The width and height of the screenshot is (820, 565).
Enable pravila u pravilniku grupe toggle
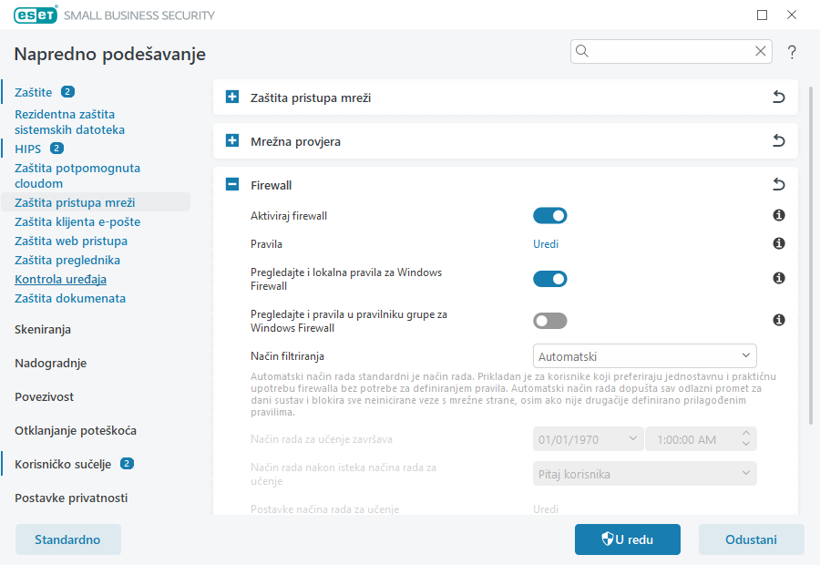pos(550,320)
